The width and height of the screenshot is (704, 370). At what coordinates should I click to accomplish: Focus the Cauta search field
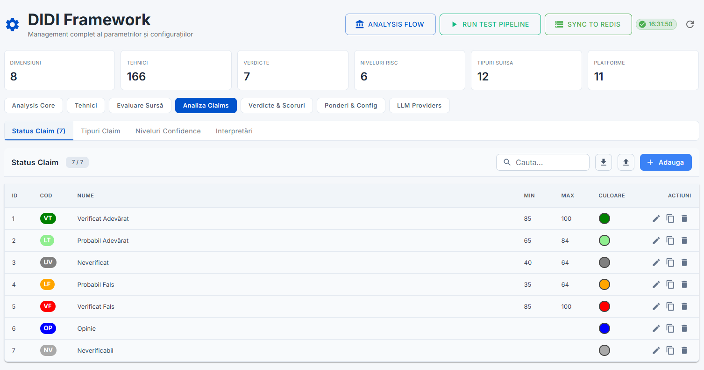(x=543, y=162)
